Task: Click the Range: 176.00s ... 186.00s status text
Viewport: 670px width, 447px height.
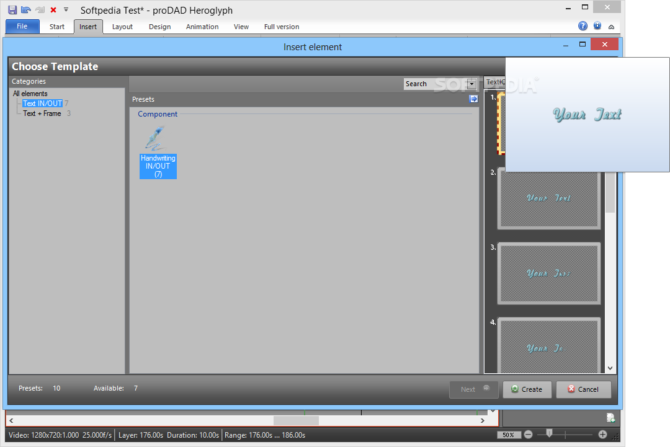Action: coord(265,435)
